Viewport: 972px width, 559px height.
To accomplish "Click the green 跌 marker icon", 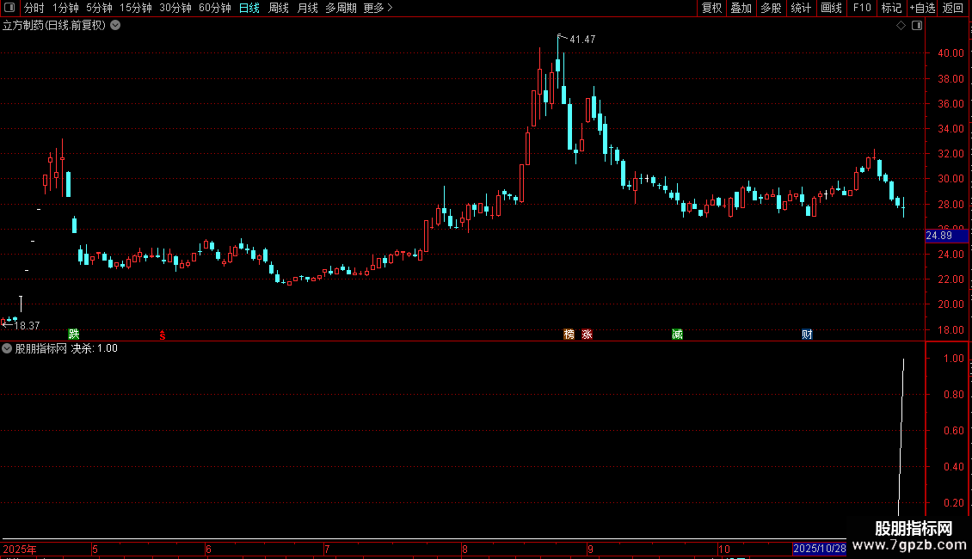I will click(x=74, y=334).
